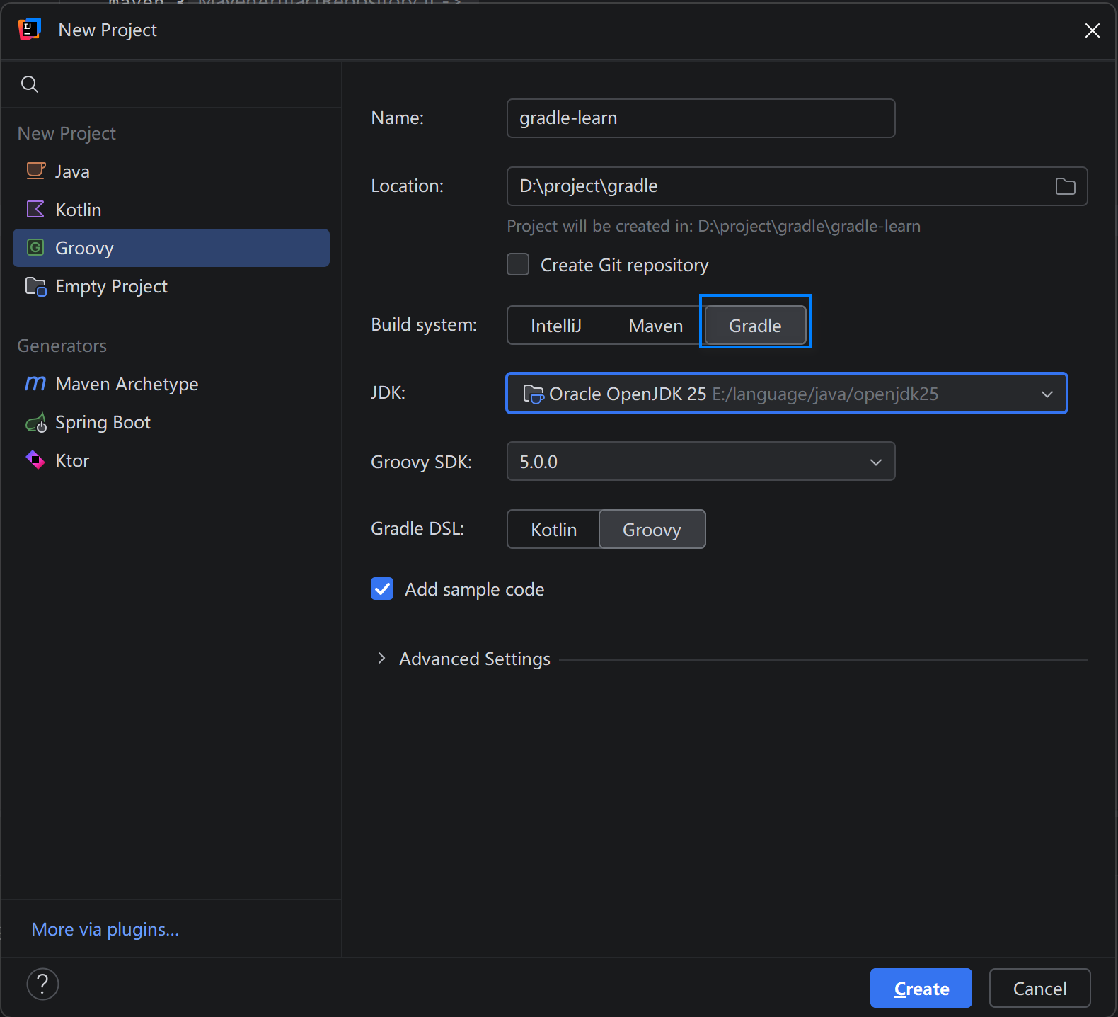Viewport: 1118px width, 1017px height.
Task: Select Groovy project type
Action: click(171, 248)
